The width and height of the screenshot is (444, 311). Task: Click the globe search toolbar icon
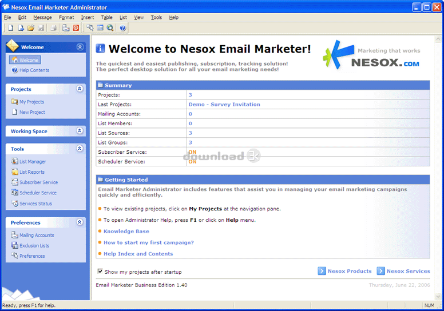110,28
